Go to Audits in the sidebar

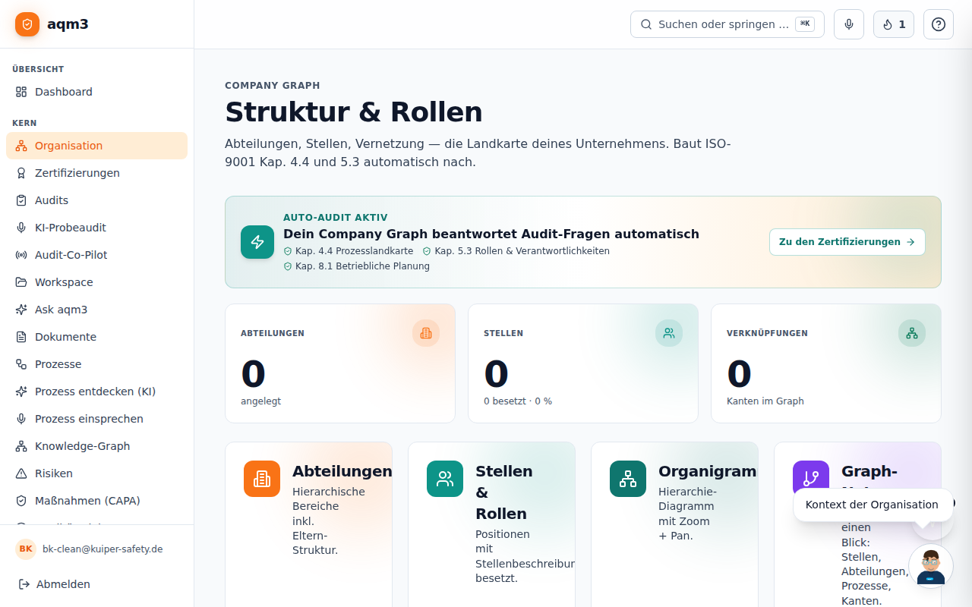(96, 200)
